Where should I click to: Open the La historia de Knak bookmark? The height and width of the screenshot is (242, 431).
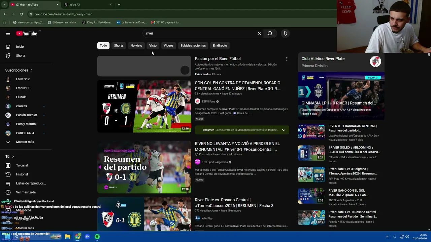[132, 23]
